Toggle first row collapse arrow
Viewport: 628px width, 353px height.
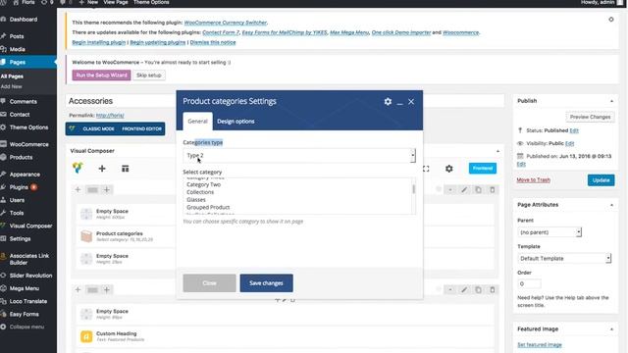pos(449,189)
